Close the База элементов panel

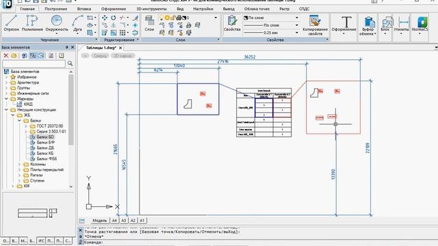73,47
